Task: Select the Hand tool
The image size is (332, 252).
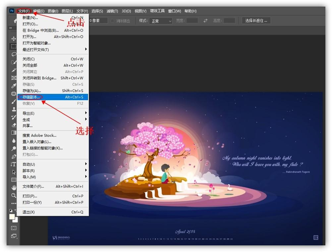Action: tap(14, 188)
